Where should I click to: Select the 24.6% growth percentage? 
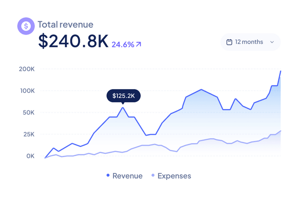tap(123, 45)
